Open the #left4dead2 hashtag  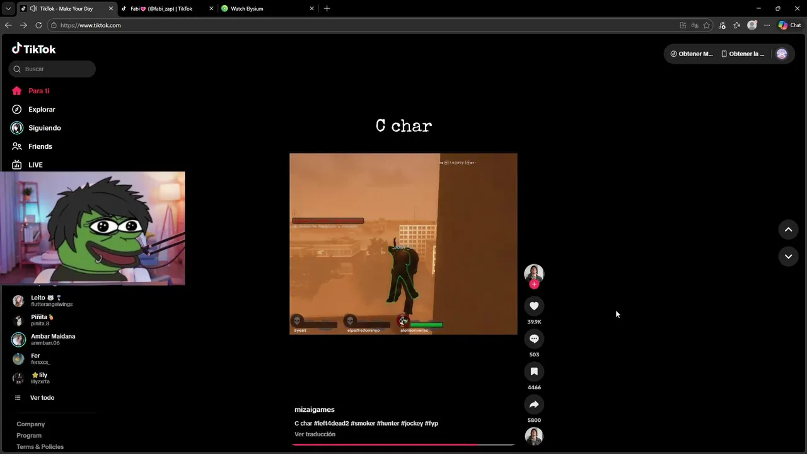tap(331, 424)
